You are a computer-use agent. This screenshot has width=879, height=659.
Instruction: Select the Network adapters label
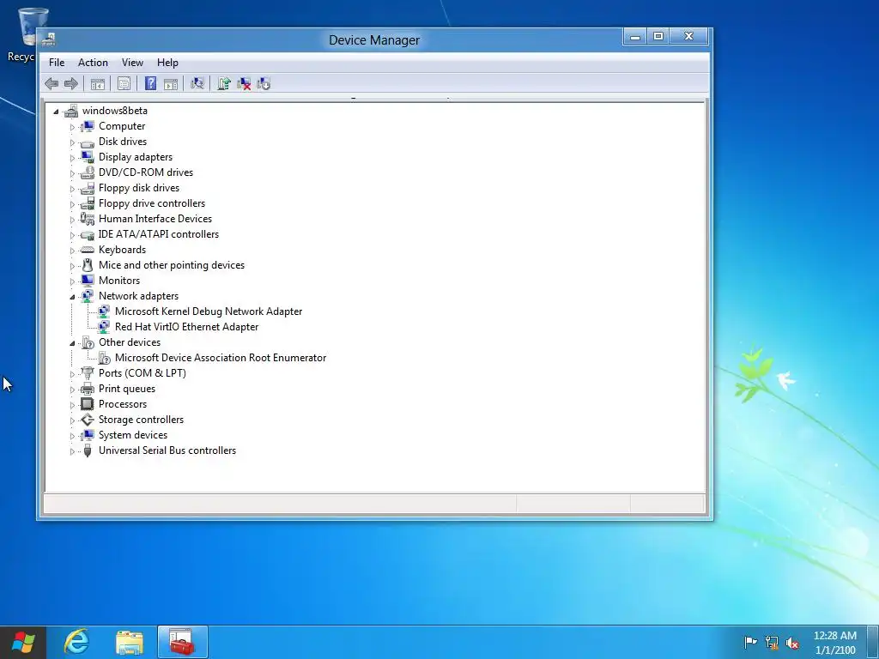point(138,296)
